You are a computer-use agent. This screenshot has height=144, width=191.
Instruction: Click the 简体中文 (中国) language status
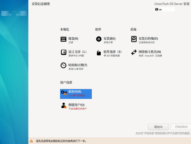tap(76, 56)
